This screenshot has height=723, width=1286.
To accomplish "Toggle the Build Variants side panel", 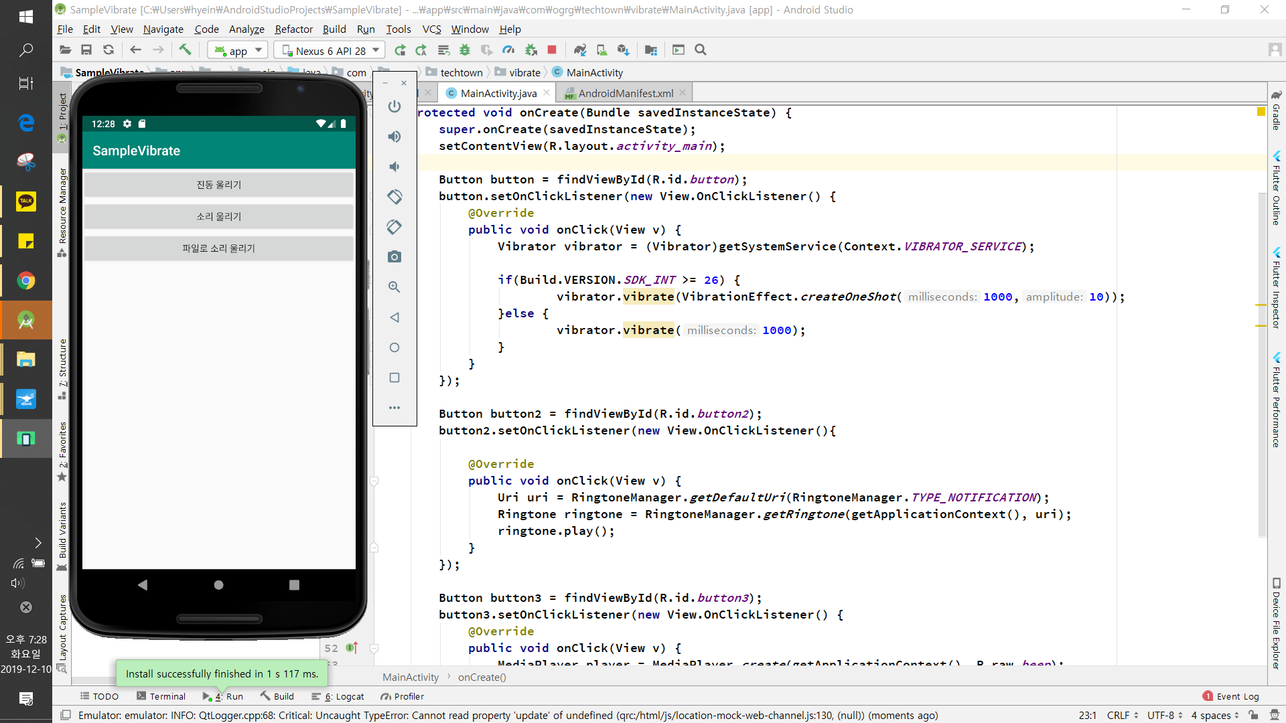I will point(62,534).
